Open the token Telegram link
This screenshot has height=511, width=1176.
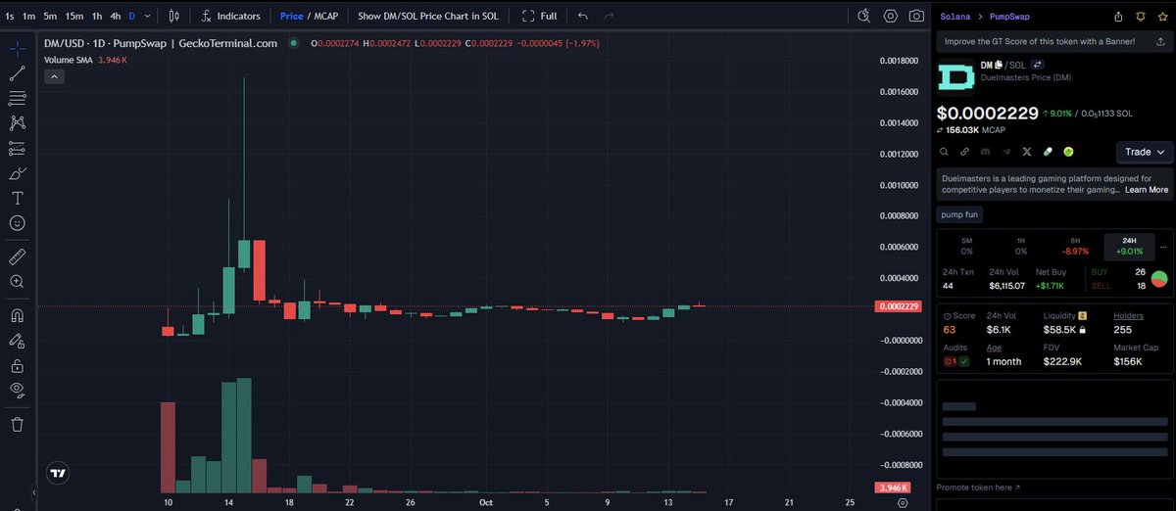(1006, 152)
